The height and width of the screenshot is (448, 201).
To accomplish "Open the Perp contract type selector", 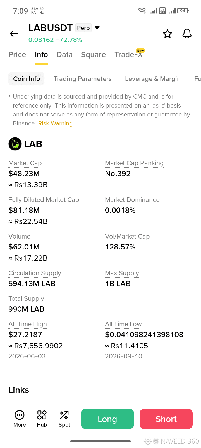I will click(83, 28).
